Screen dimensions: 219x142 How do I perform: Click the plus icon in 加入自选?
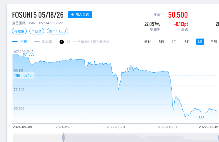72,15
